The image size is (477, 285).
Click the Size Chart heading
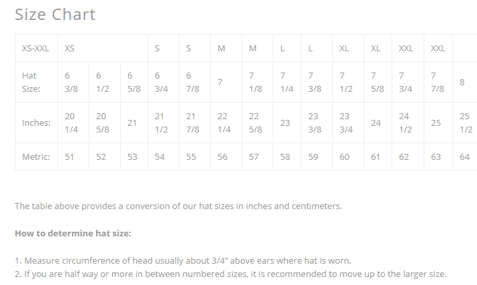[x=55, y=14]
